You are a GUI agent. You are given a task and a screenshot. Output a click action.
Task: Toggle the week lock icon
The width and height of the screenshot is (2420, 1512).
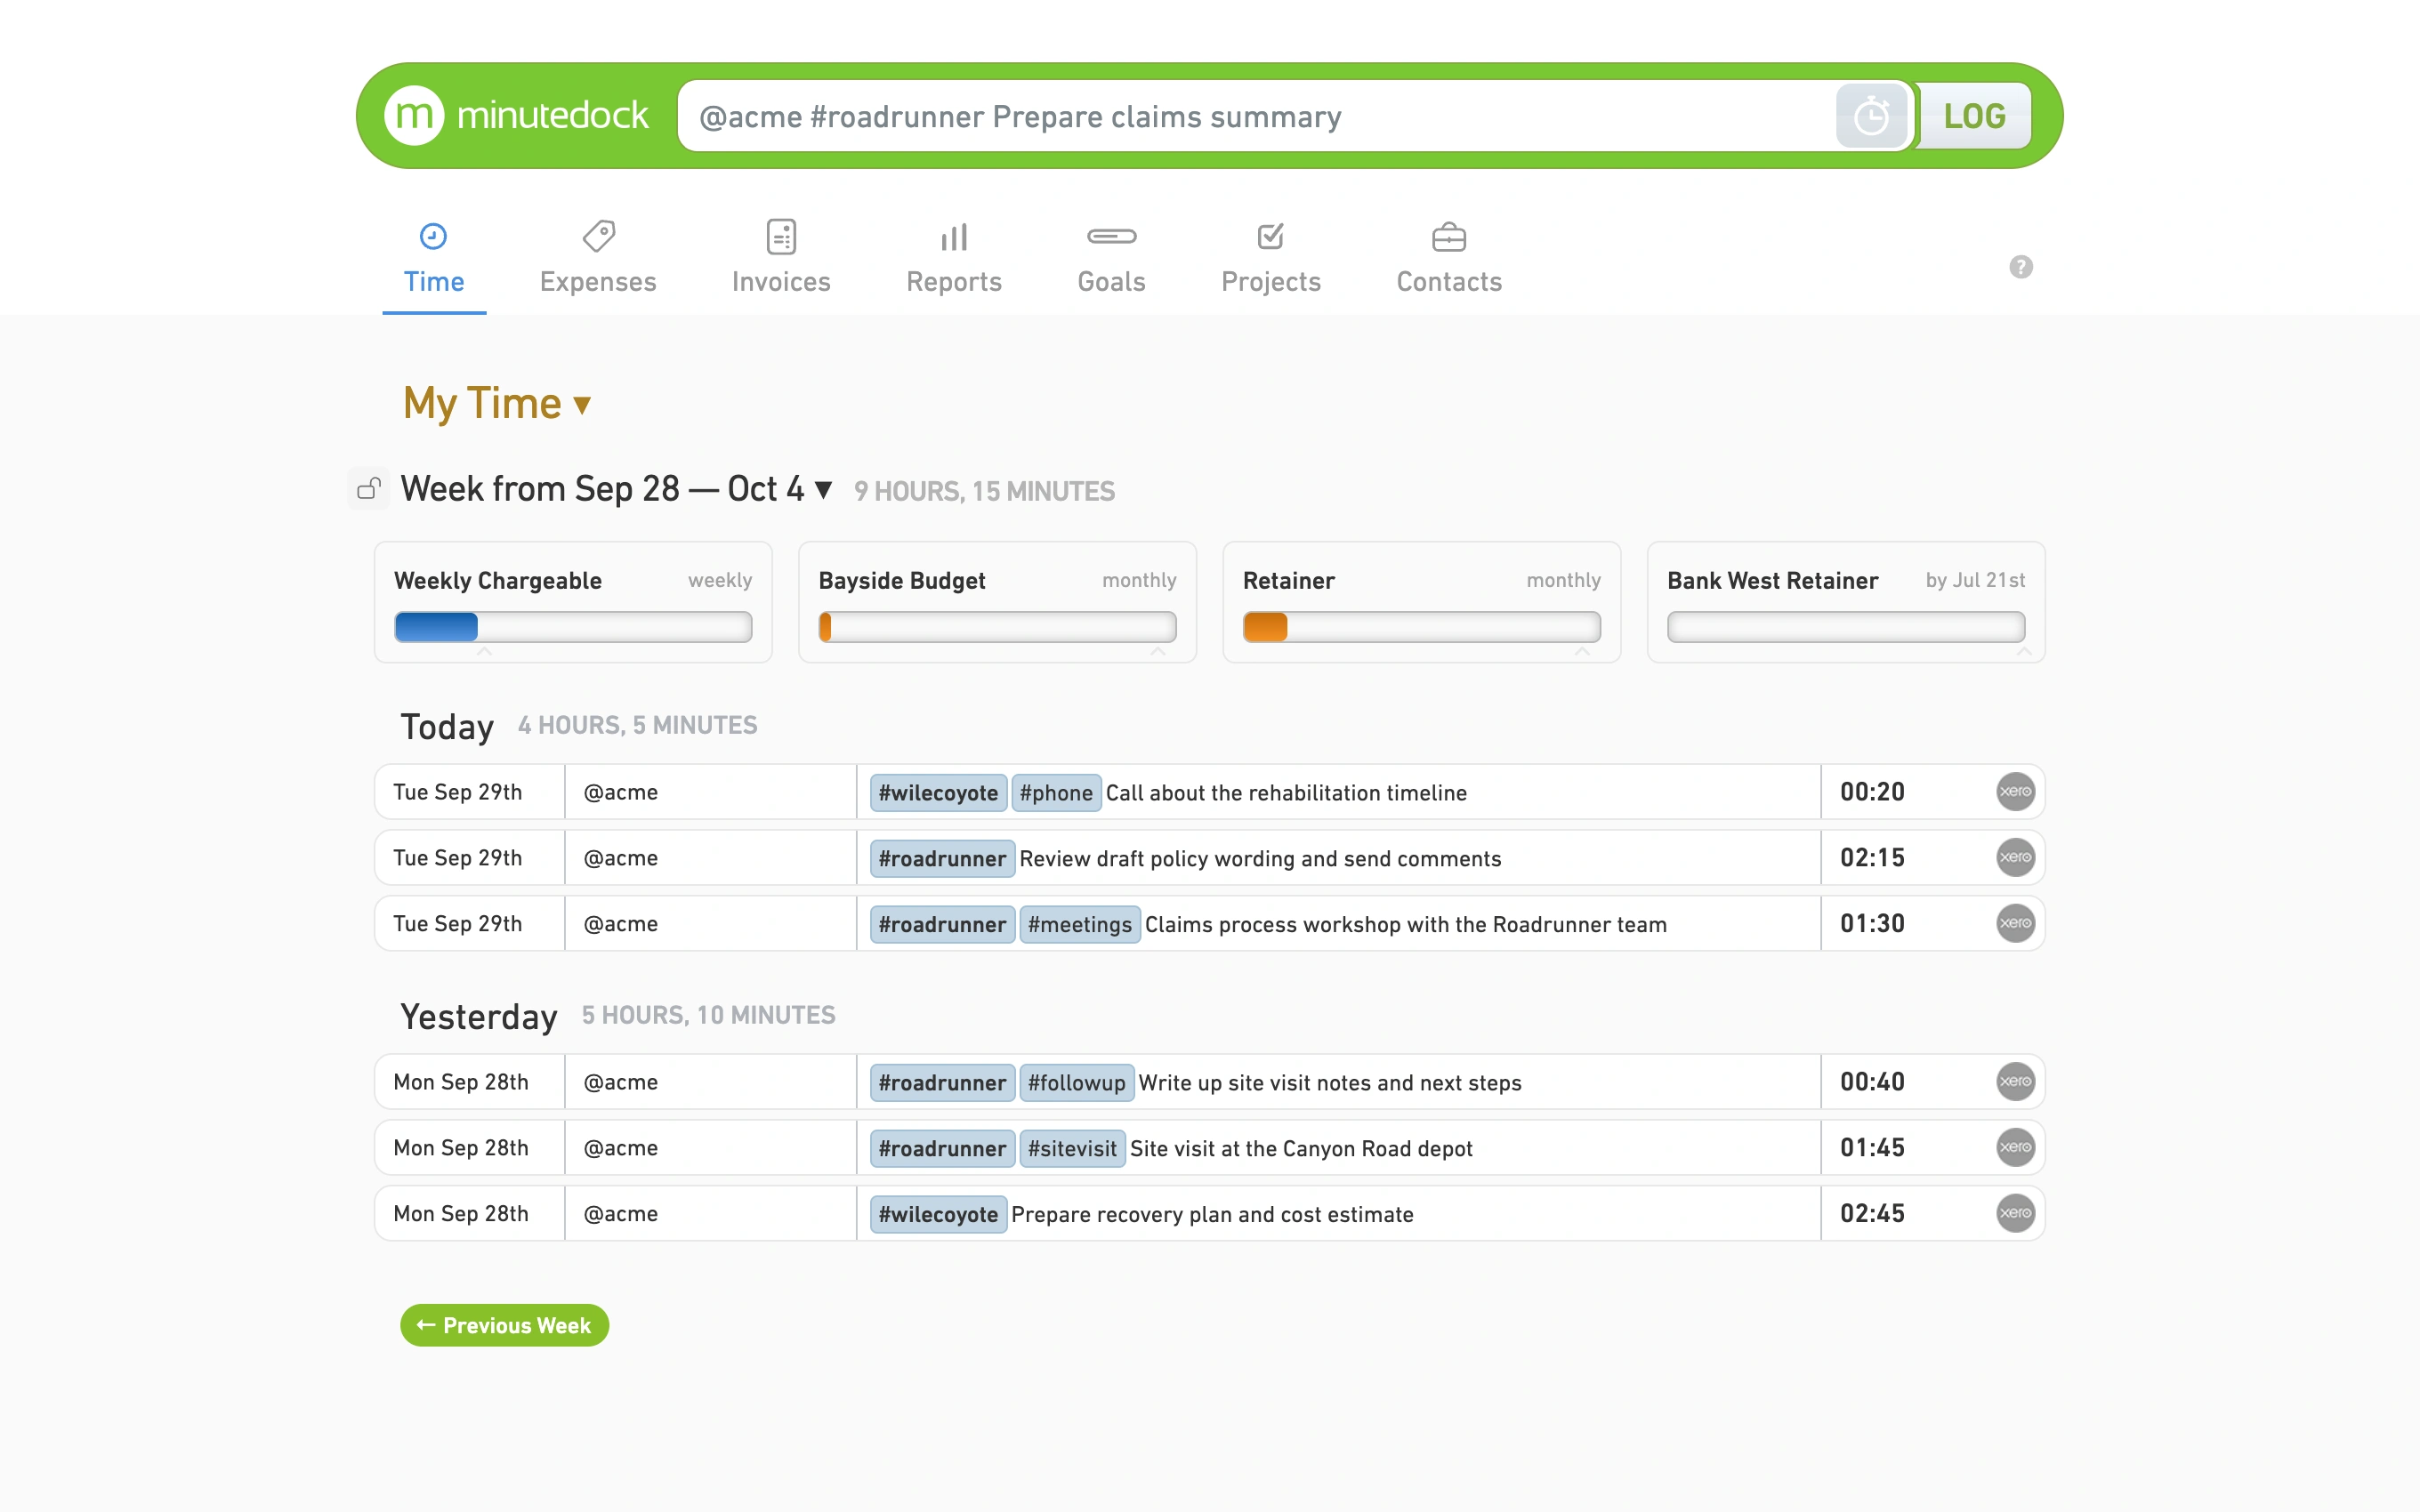(x=369, y=488)
